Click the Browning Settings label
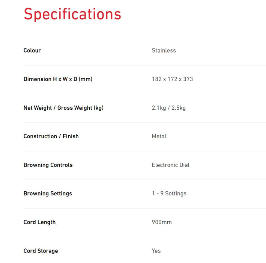This screenshot has width=266, height=263. 48,193
